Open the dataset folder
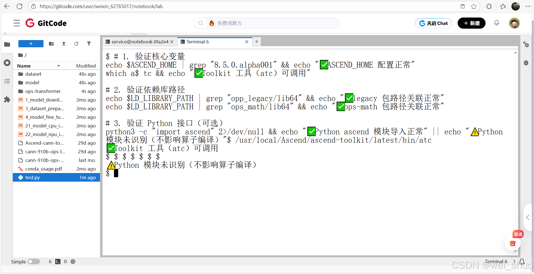 [x=57, y=74]
